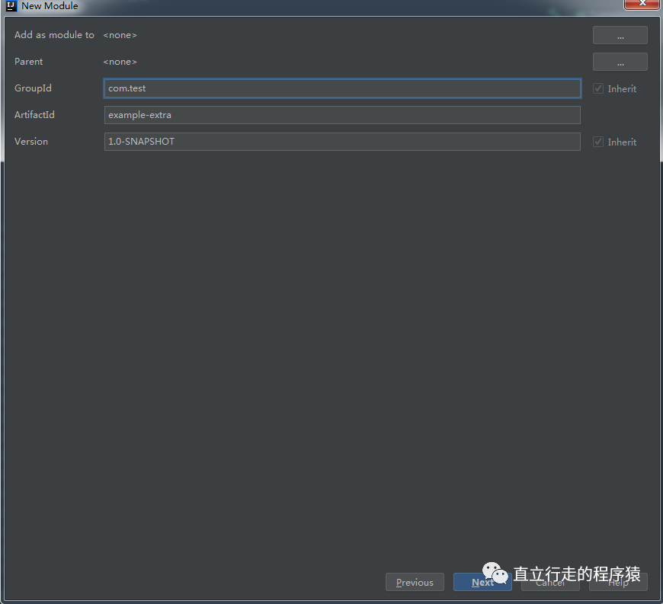Screen dimensions: 663x604
Task: Click the <none> value beside Parent
Action: point(120,62)
